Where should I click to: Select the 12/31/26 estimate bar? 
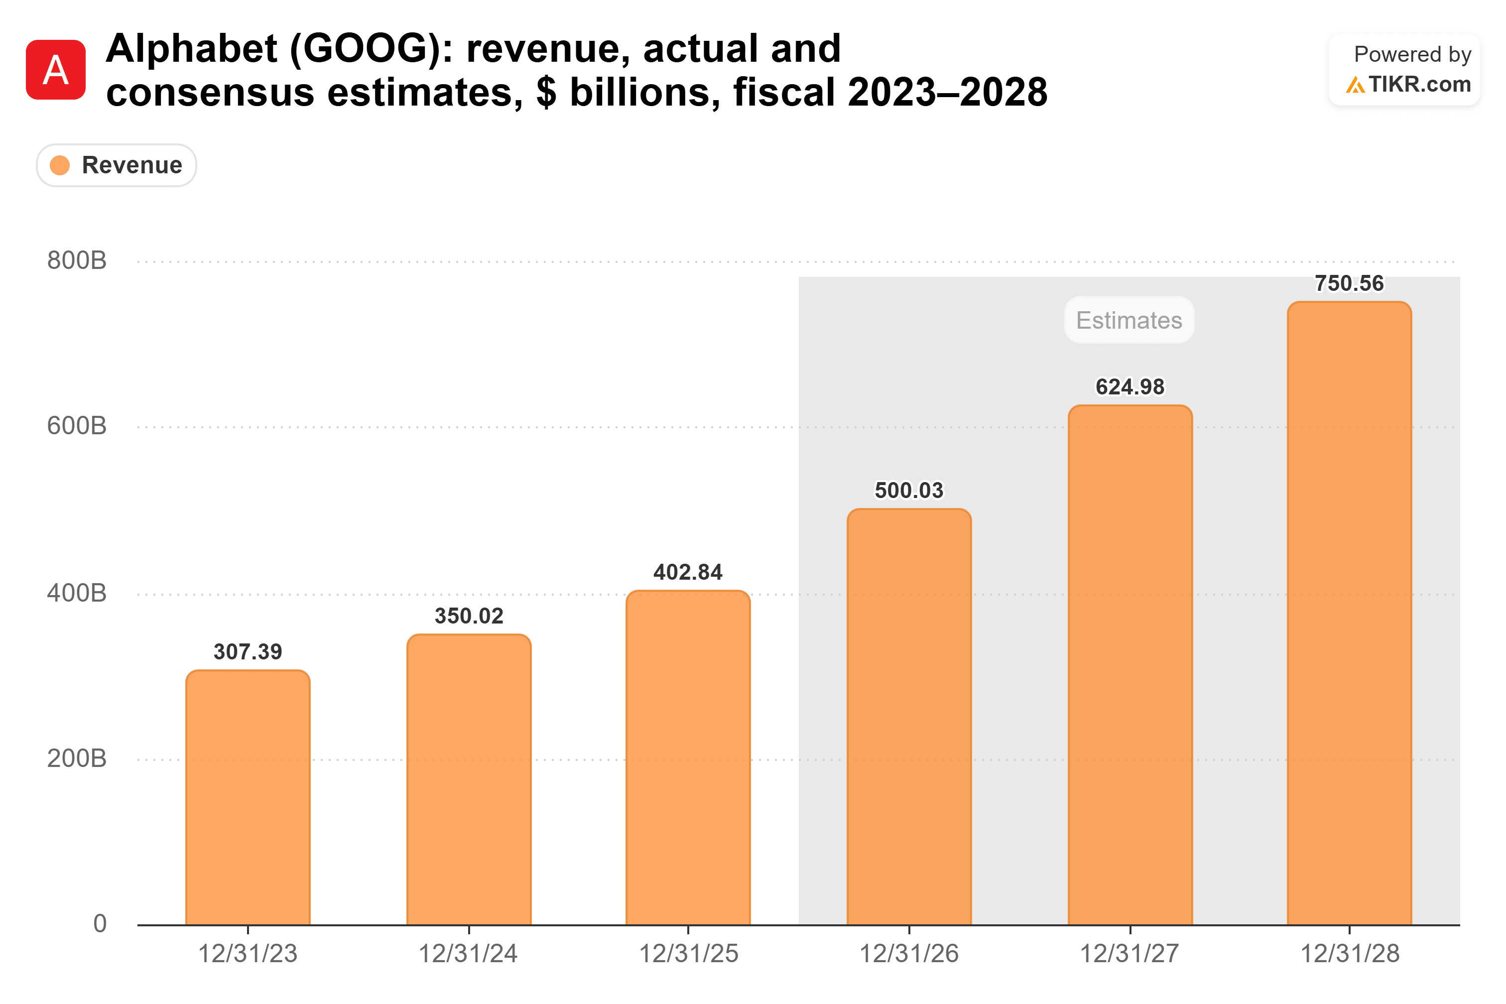pos(909,717)
